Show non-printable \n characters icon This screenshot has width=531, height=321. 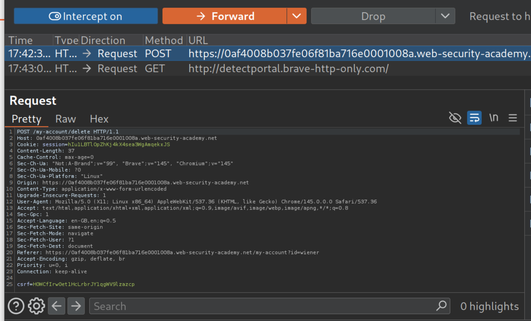point(494,118)
